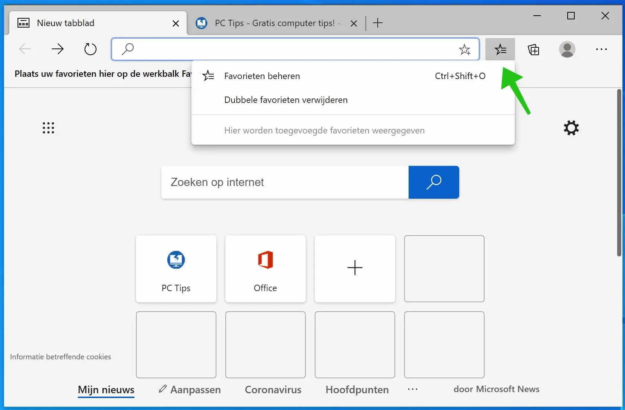Select the Mijn nieuws feed tab

[x=106, y=389]
